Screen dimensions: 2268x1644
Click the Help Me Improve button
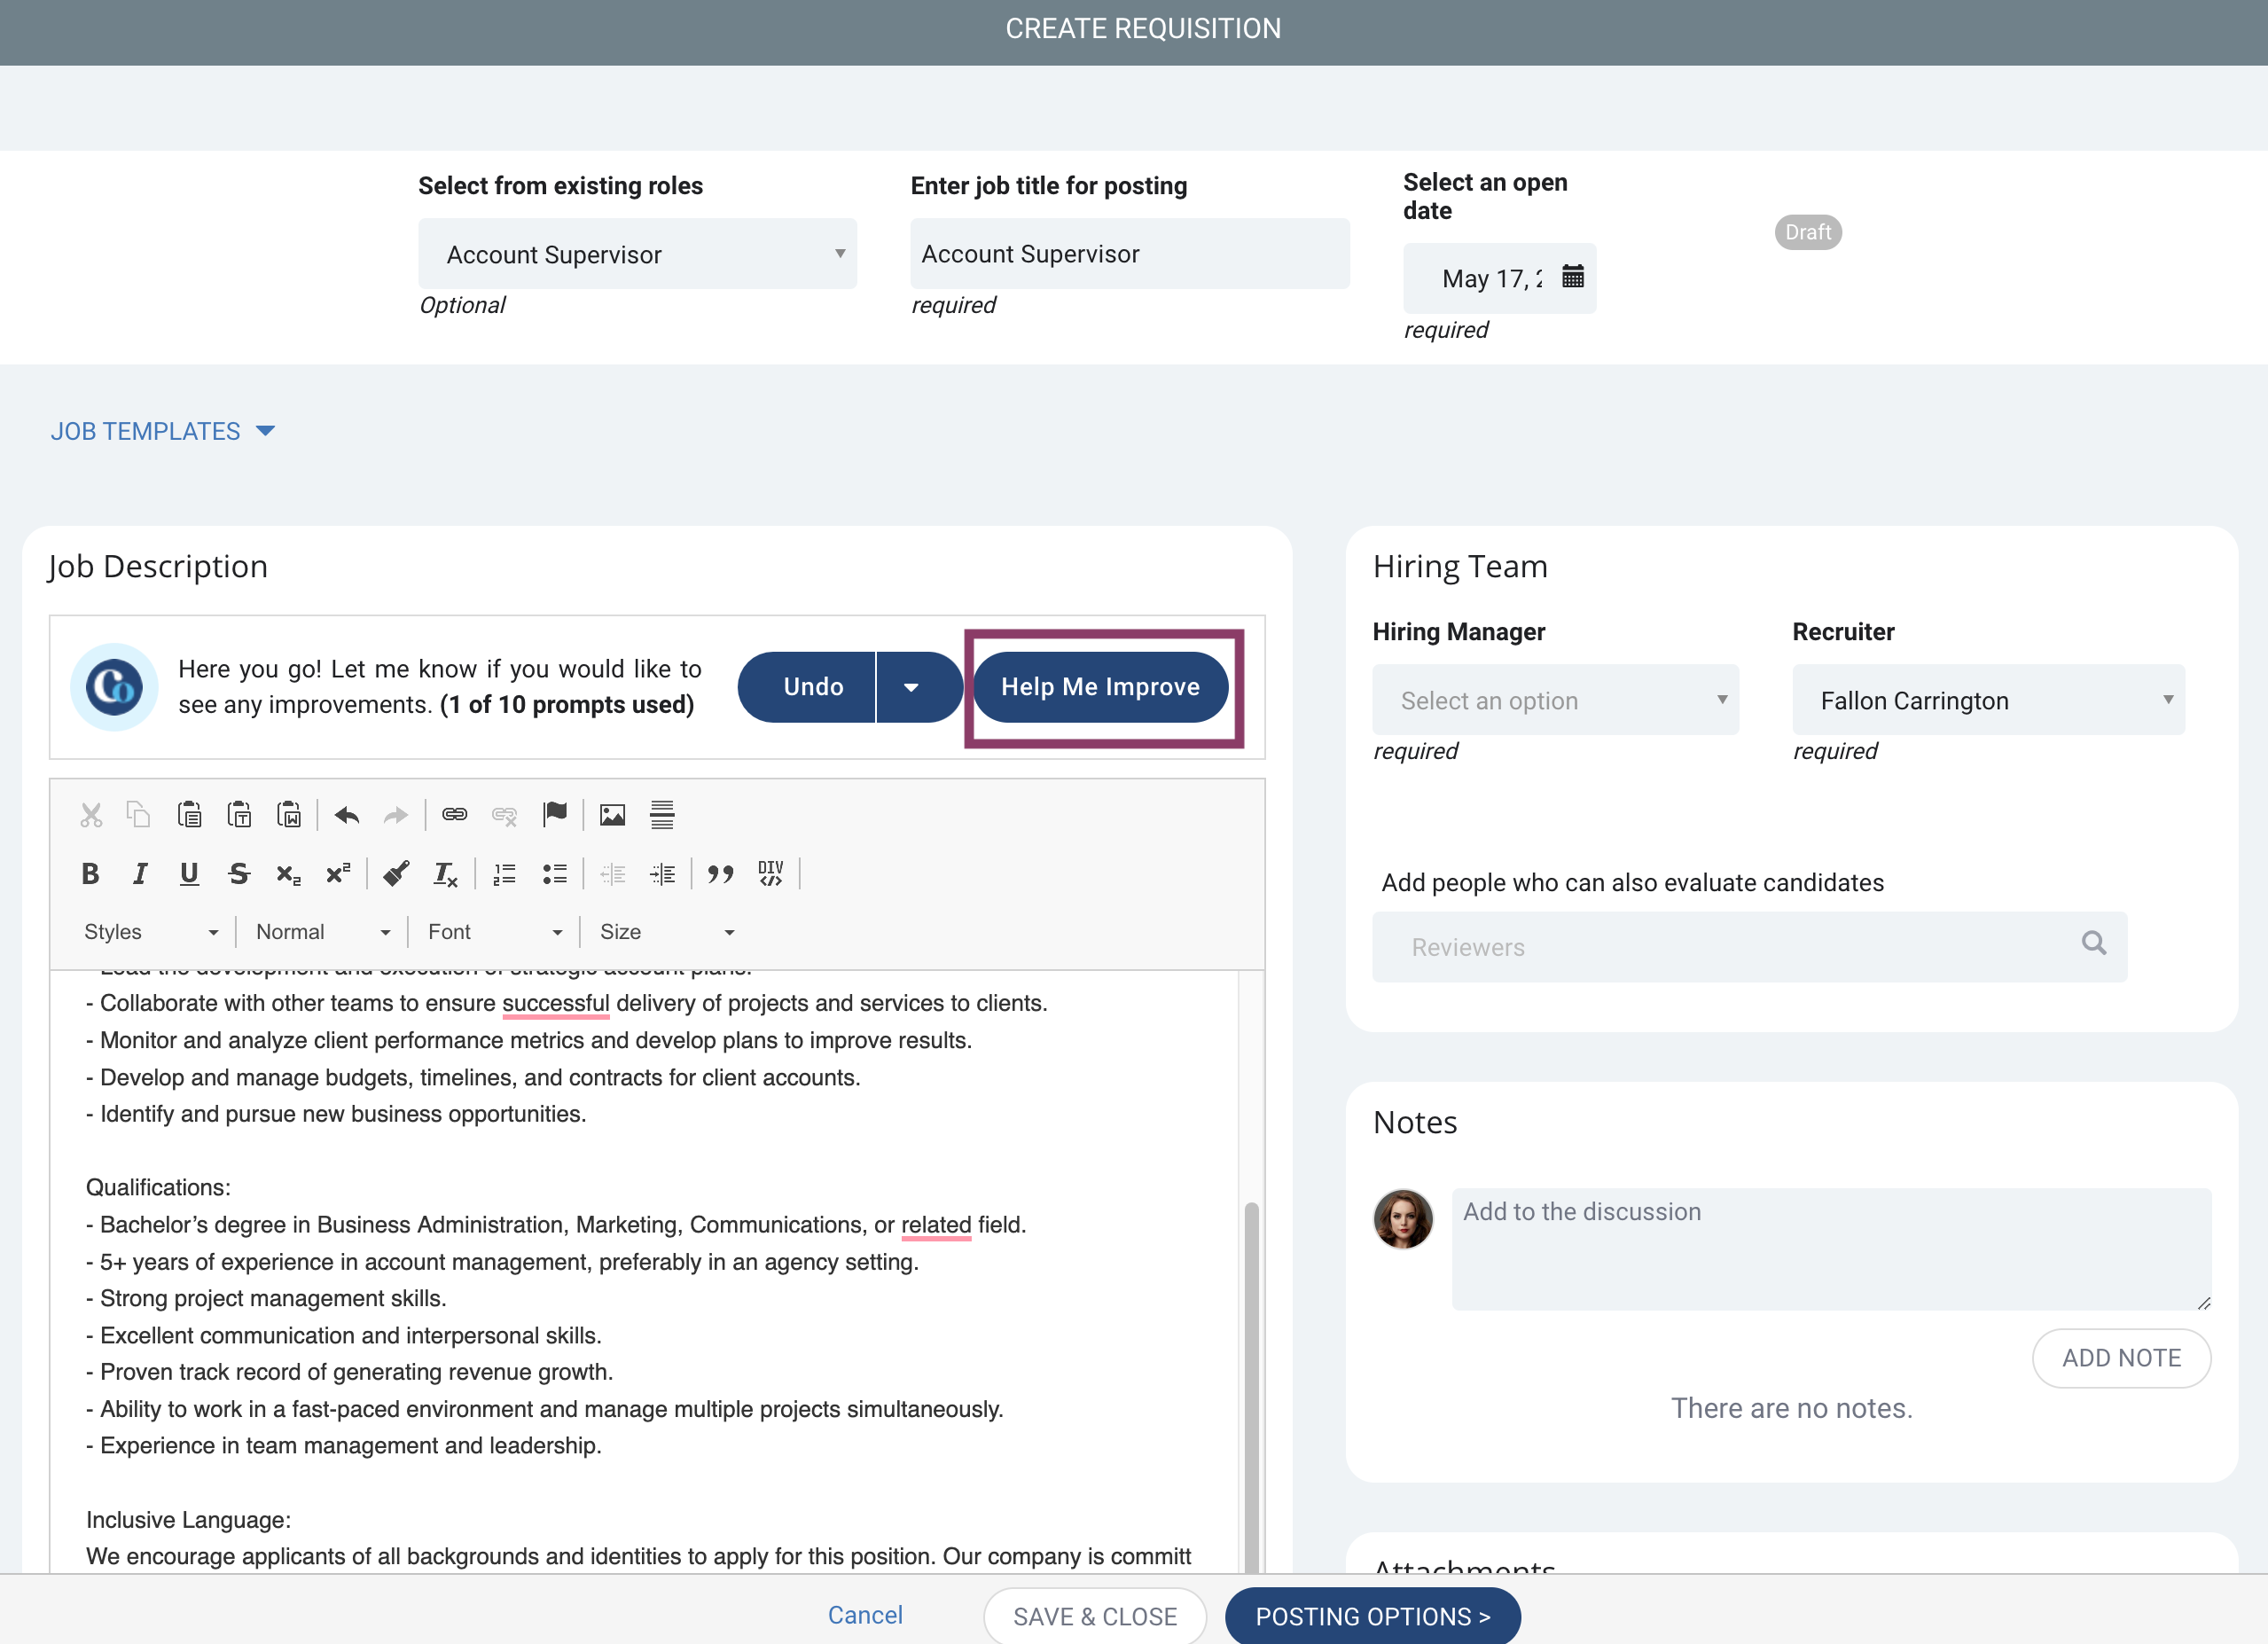coord(1100,687)
